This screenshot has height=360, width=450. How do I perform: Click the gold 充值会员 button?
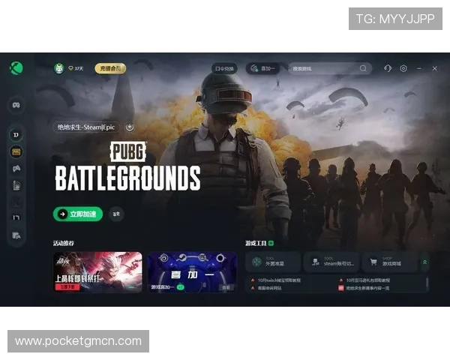click(x=110, y=68)
